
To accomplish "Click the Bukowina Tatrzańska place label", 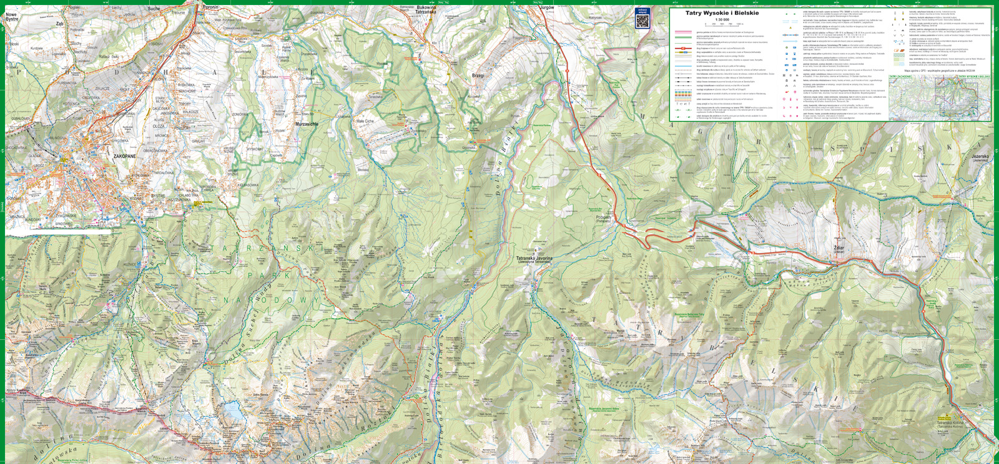I will click(426, 9).
